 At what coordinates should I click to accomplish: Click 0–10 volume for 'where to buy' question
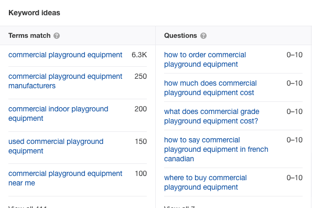point(295,178)
